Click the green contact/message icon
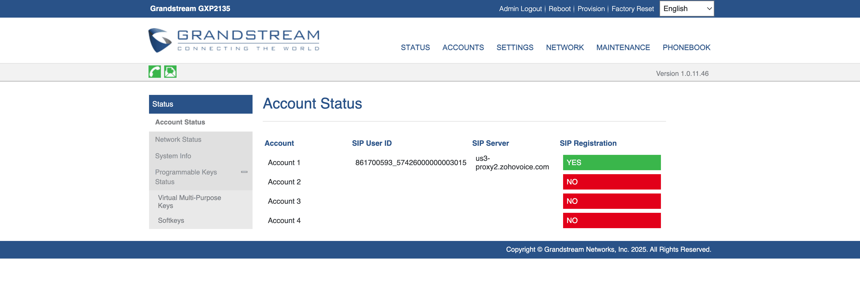Viewport: 860px width, 308px height. pos(170,72)
